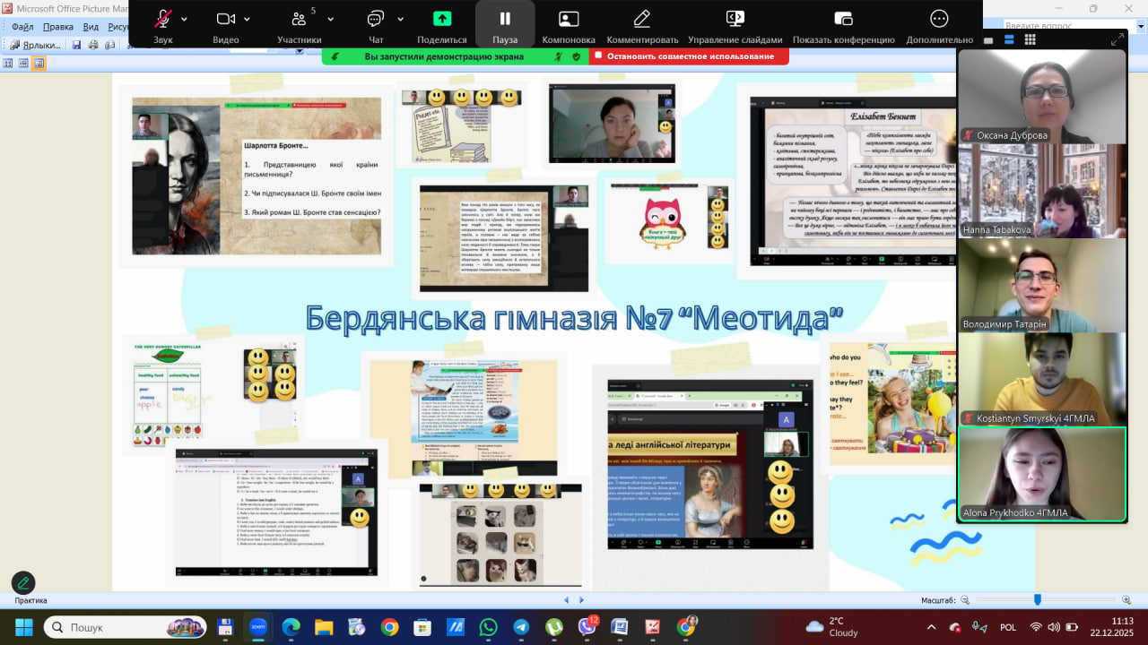1148x645 pixels.
Task: Open the Чат chat panel
Action: [x=376, y=20]
